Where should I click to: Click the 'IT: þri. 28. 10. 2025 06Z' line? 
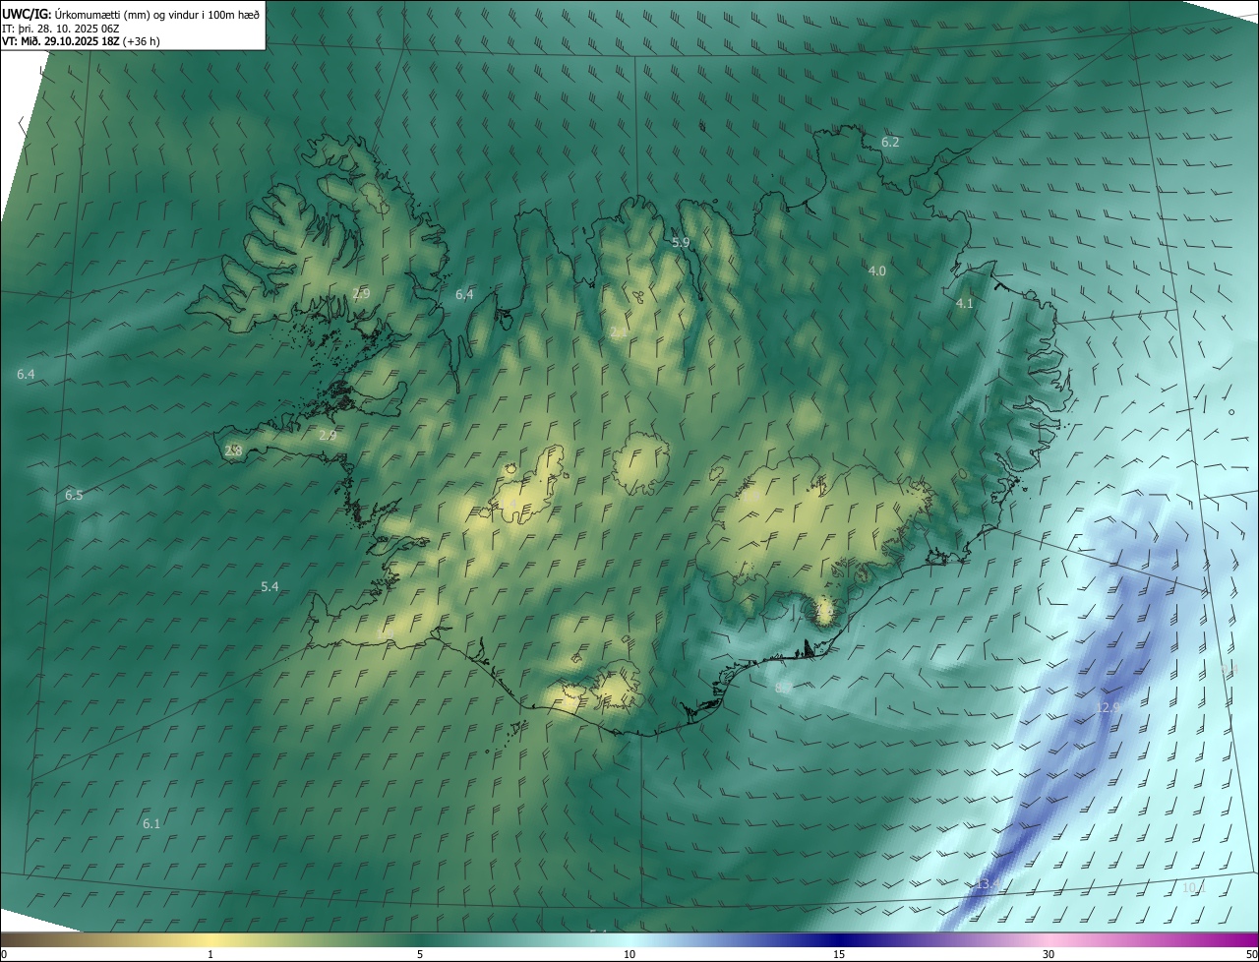[x=61, y=28]
